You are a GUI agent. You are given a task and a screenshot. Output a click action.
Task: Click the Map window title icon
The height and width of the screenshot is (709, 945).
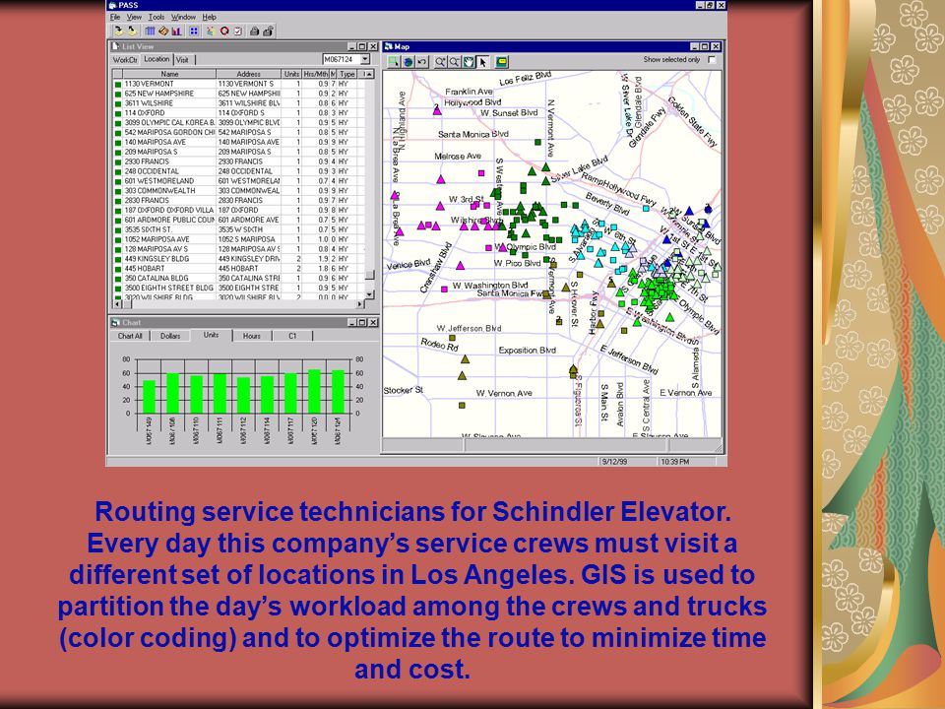pyautogui.click(x=389, y=46)
